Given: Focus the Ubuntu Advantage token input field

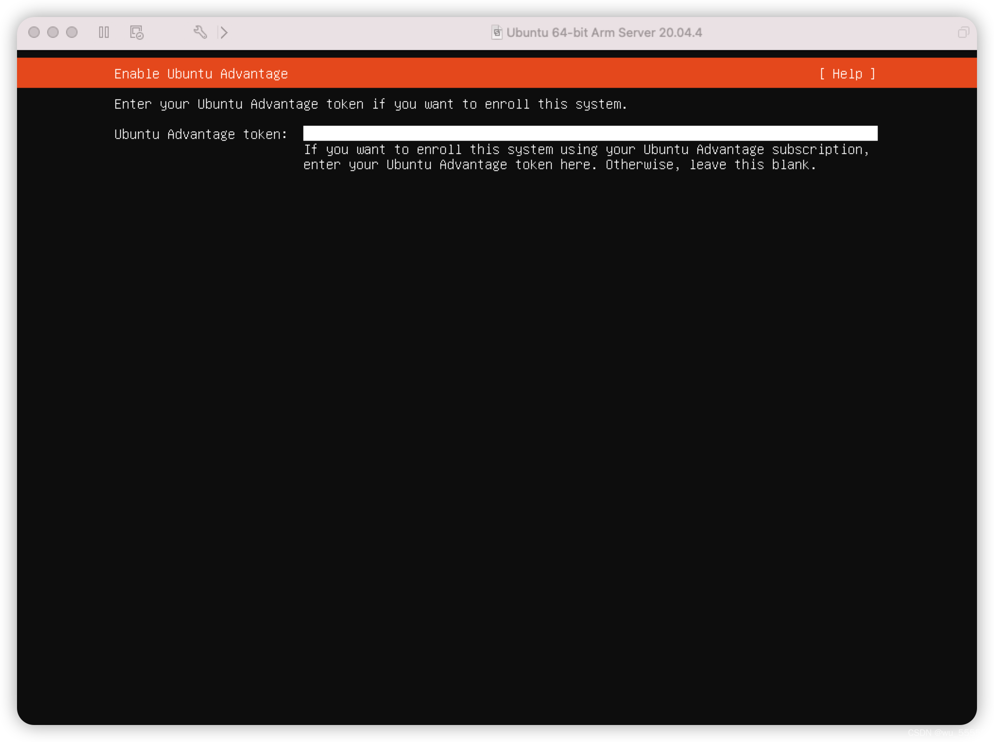Looking at the screenshot, I should [x=590, y=133].
